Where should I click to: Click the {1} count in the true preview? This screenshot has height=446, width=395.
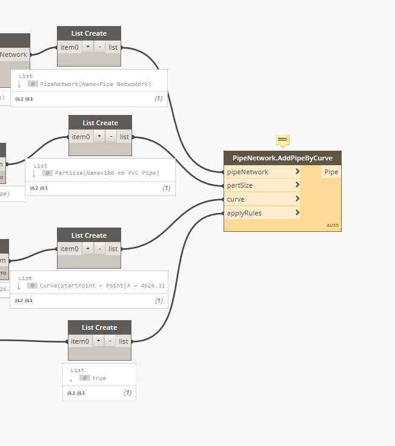coord(128,393)
